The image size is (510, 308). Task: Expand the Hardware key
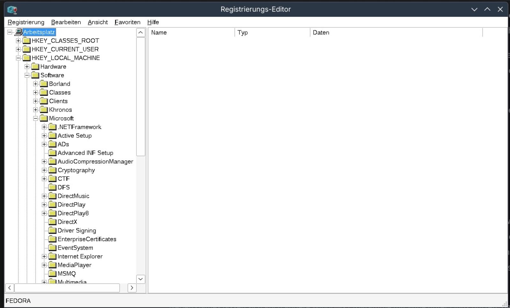point(27,67)
